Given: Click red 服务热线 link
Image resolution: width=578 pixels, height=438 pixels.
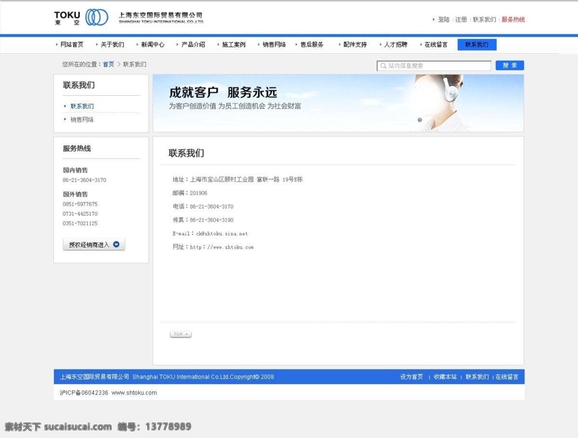Looking at the screenshot, I should (513, 20).
